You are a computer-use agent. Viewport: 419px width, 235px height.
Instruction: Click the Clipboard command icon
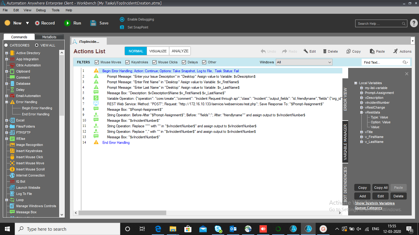[12, 71]
